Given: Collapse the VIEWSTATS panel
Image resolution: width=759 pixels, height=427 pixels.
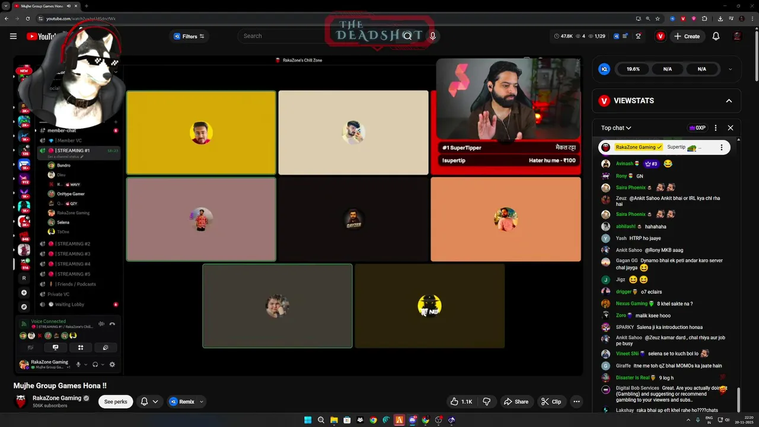Looking at the screenshot, I should pos(729,101).
